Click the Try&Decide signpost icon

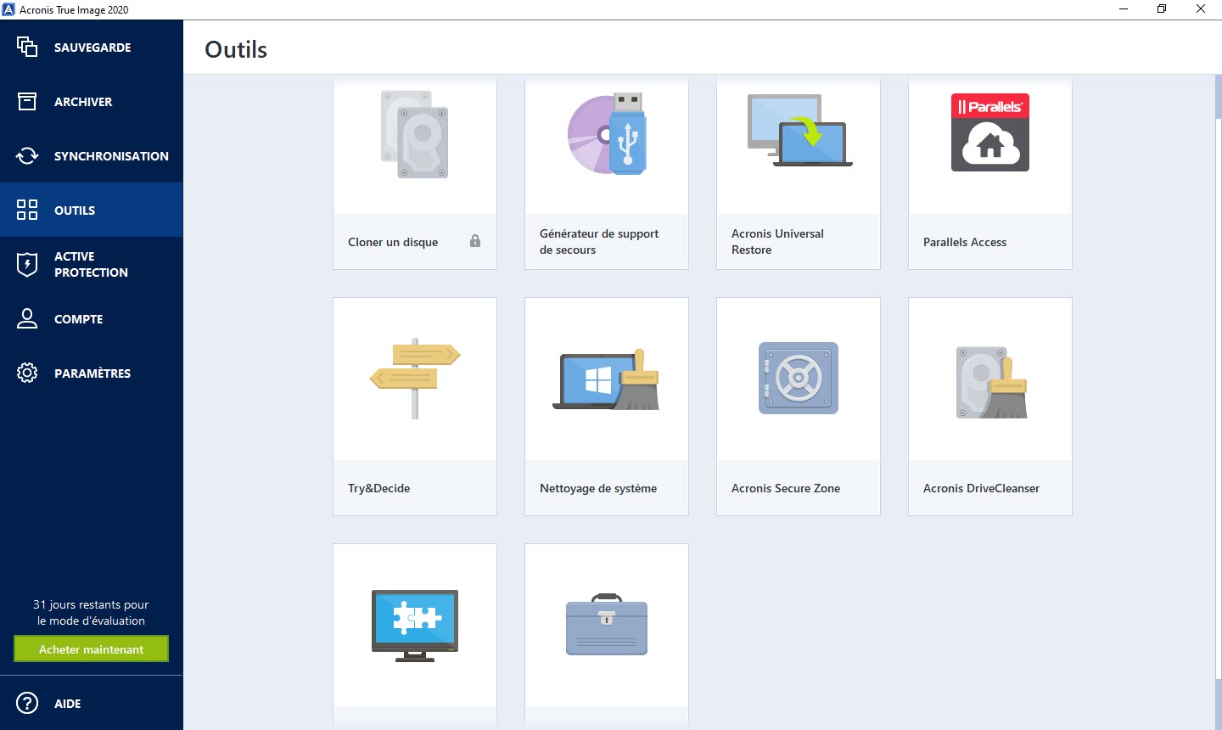(415, 379)
